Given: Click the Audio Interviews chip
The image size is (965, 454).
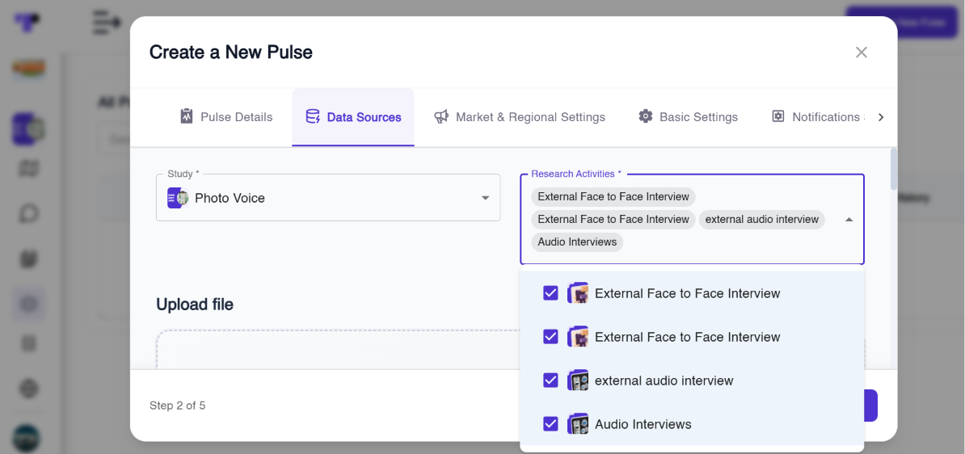Looking at the screenshot, I should pyautogui.click(x=577, y=242).
